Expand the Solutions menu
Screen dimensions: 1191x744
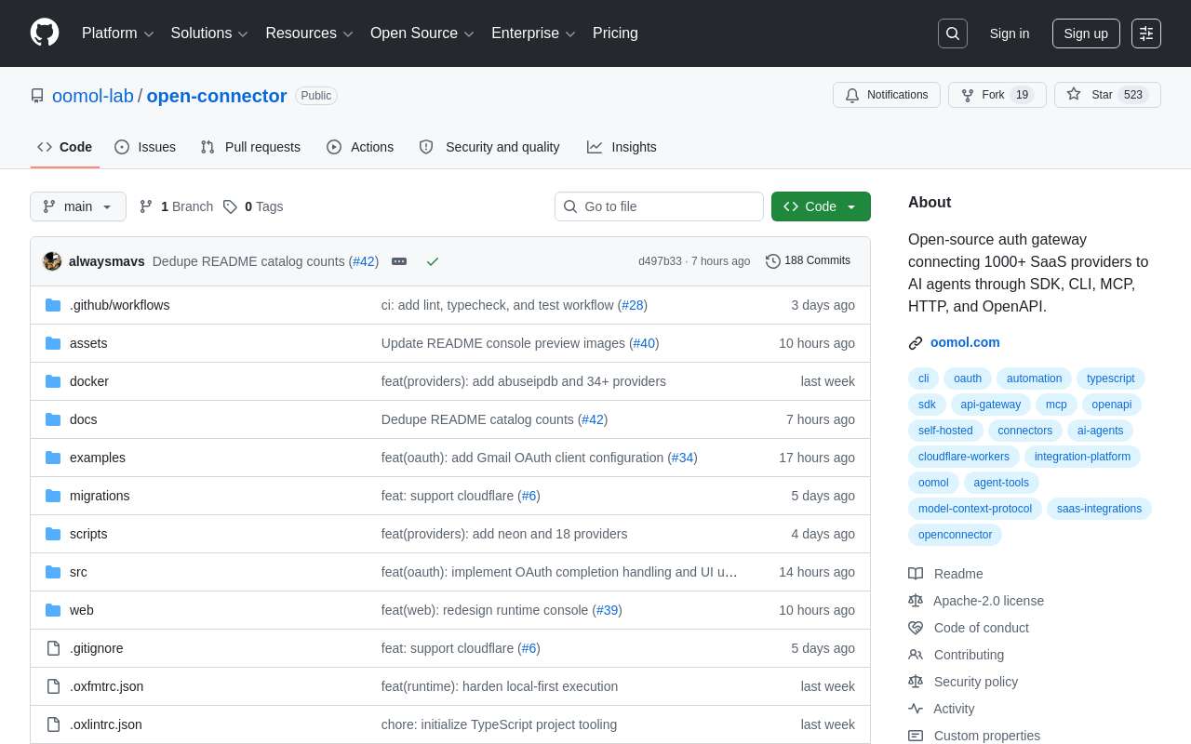[x=209, y=33]
